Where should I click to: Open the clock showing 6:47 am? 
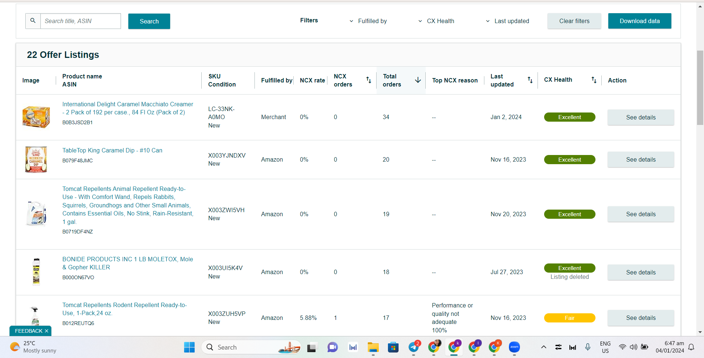(670, 347)
